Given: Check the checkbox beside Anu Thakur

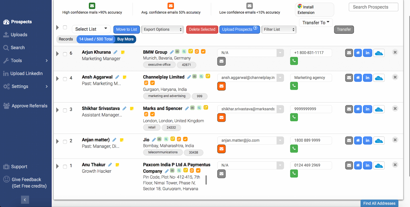Looking at the screenshot, I should (x=65, y=167).
